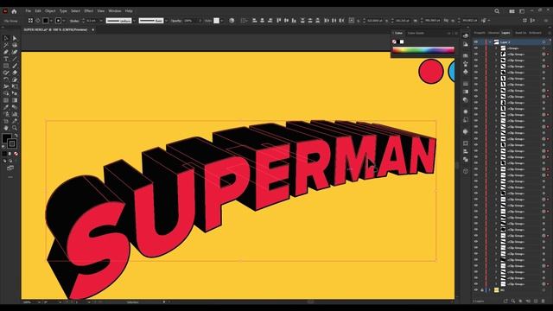
Task: Select the Column Graph tool
Action: pyautogui.click(x=15, y=114)
